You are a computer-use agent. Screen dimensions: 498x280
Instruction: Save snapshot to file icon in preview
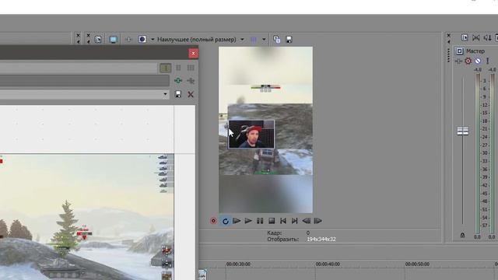tap(289, 40)
